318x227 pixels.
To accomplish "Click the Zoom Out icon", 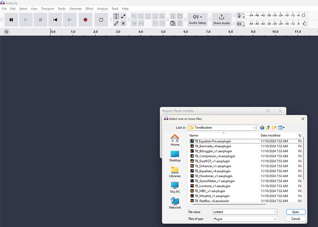I will pos(141,16).
